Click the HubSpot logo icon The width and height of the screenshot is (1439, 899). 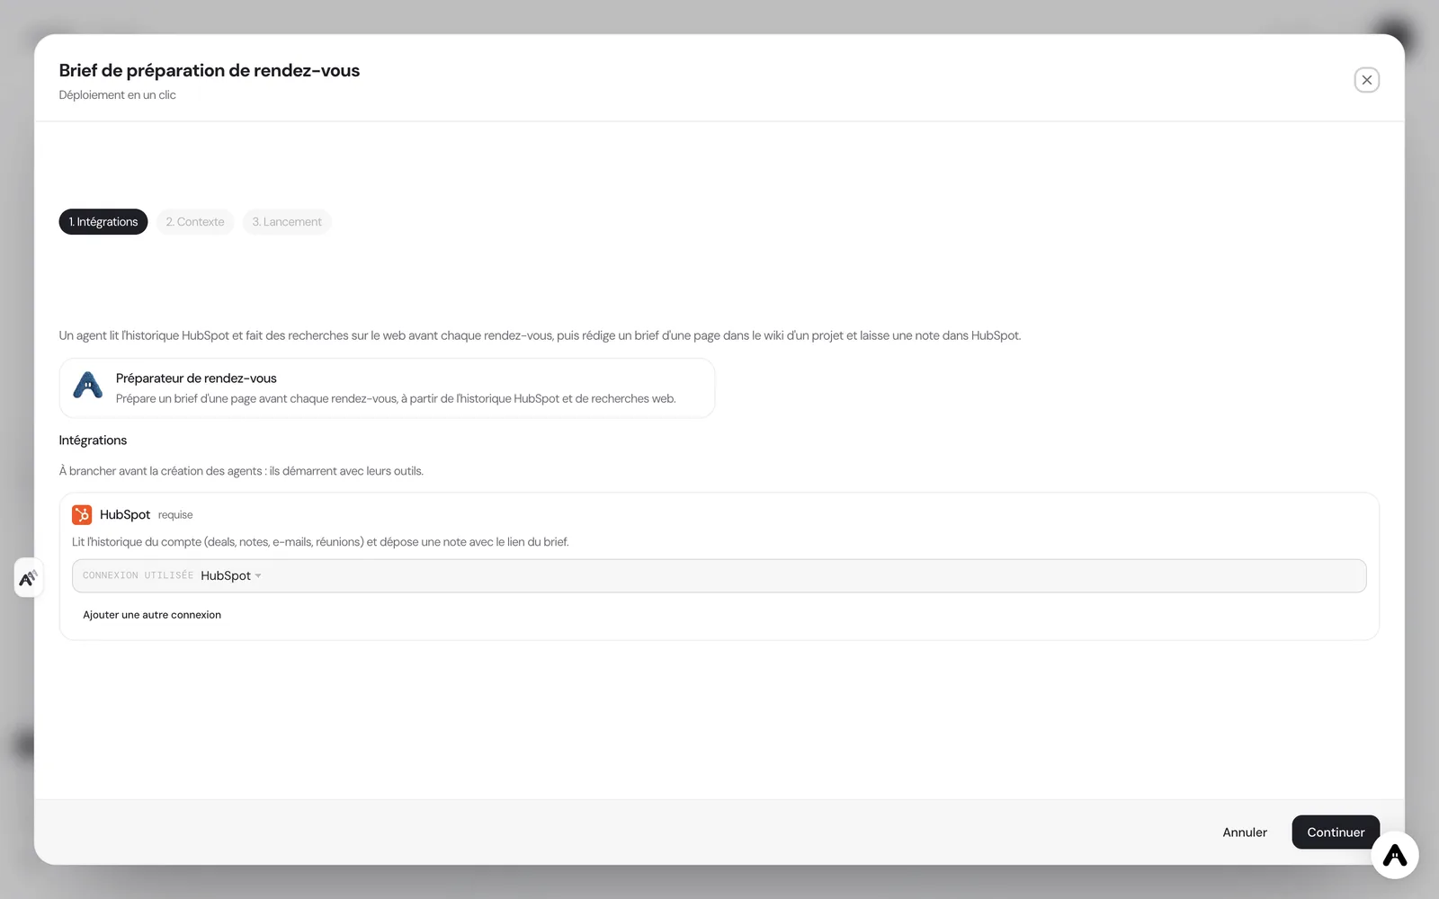[x=82, y=514]
